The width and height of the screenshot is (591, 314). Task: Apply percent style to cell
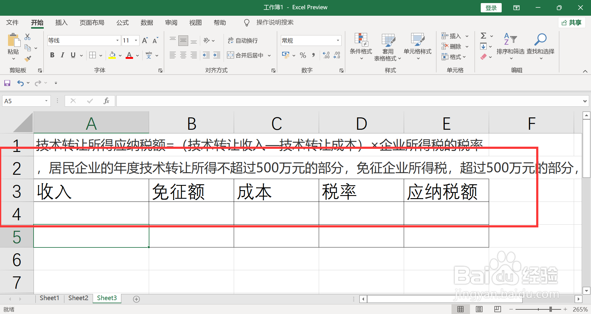(303, 55)
